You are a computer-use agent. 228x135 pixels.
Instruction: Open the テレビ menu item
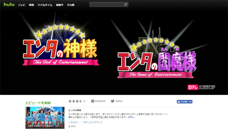tap(22, 5)
